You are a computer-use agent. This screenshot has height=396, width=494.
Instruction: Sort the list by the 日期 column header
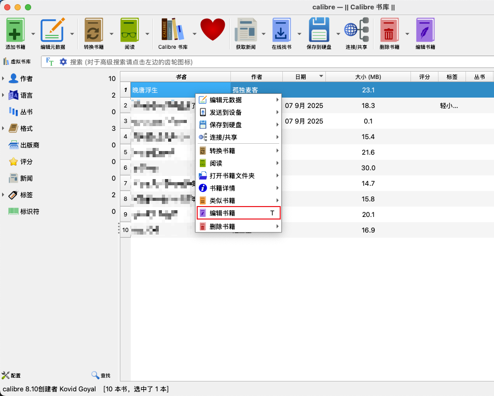coord(301,77)
